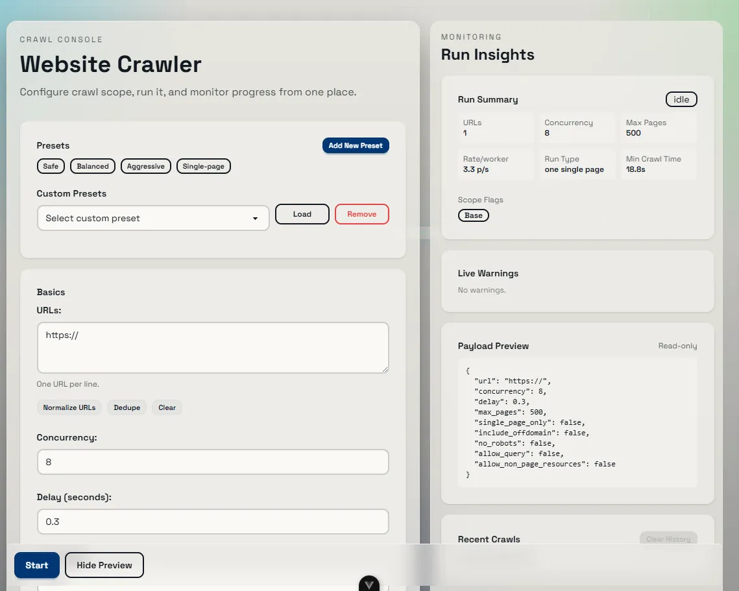Apply the Single-page preset
Screen dimensions: 739x591
[204, 166]
